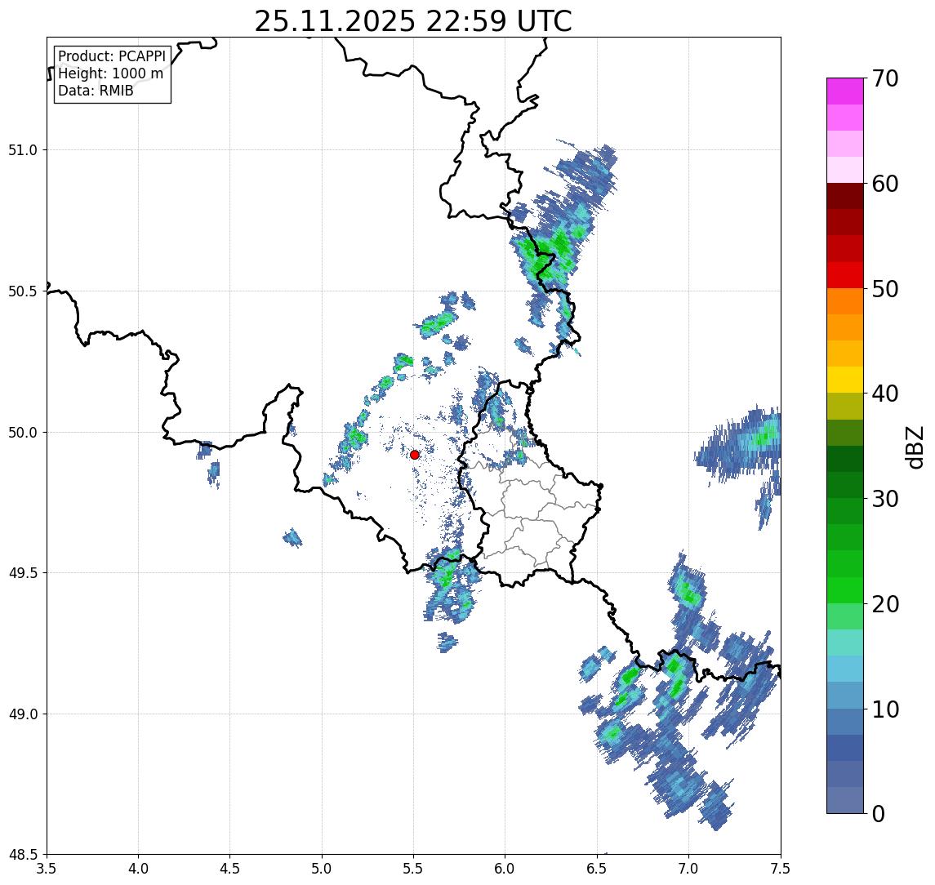Click the longitude axis label 5.5

pos(414,869)
